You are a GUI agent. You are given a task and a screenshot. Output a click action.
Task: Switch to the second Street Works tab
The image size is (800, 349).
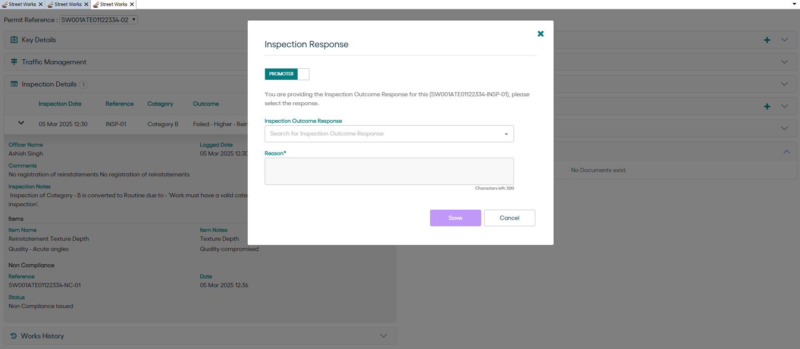(65, 4)
